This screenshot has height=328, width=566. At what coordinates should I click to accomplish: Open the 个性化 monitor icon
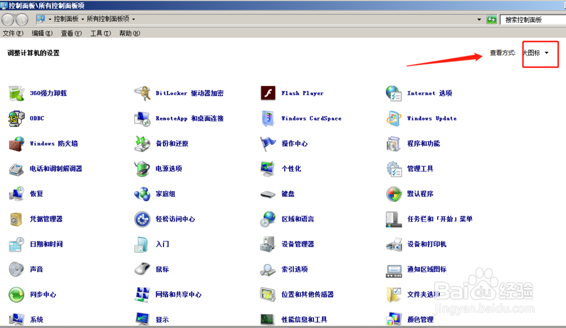tap(268, 169)
